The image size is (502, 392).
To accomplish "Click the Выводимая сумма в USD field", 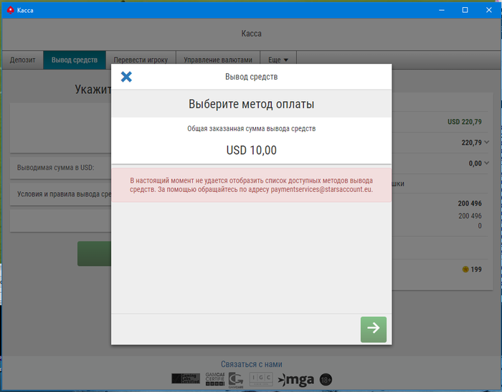I will coord(61,168).
